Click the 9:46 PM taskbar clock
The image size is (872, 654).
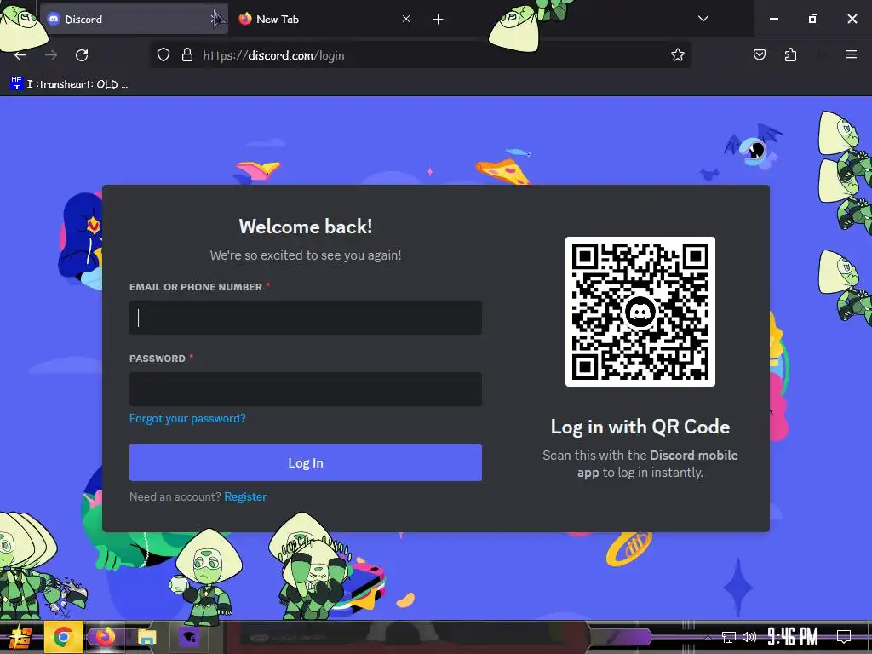coord(792,637)
